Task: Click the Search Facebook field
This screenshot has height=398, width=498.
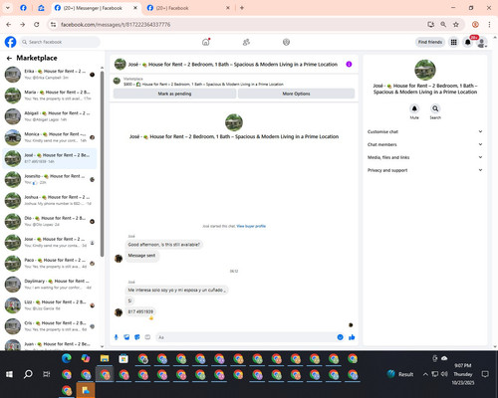Action: 60,42
